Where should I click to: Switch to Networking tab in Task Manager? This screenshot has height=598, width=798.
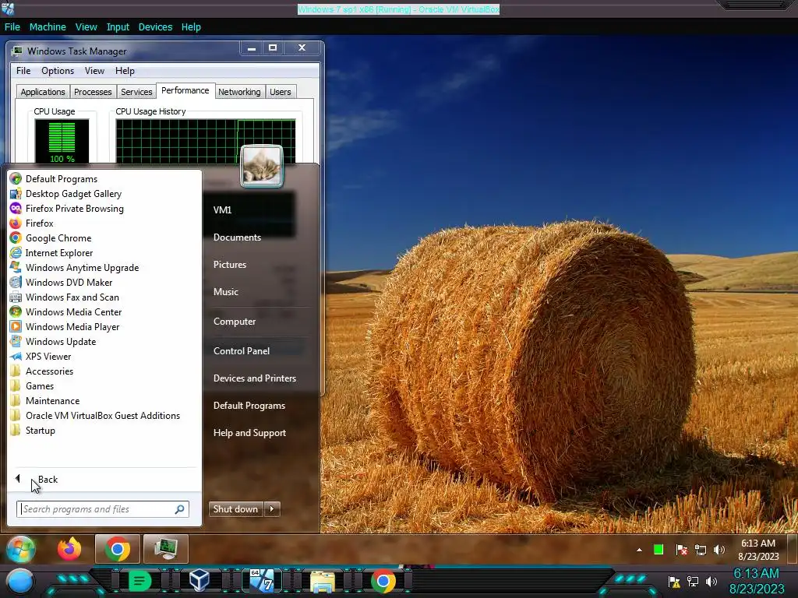239,92
